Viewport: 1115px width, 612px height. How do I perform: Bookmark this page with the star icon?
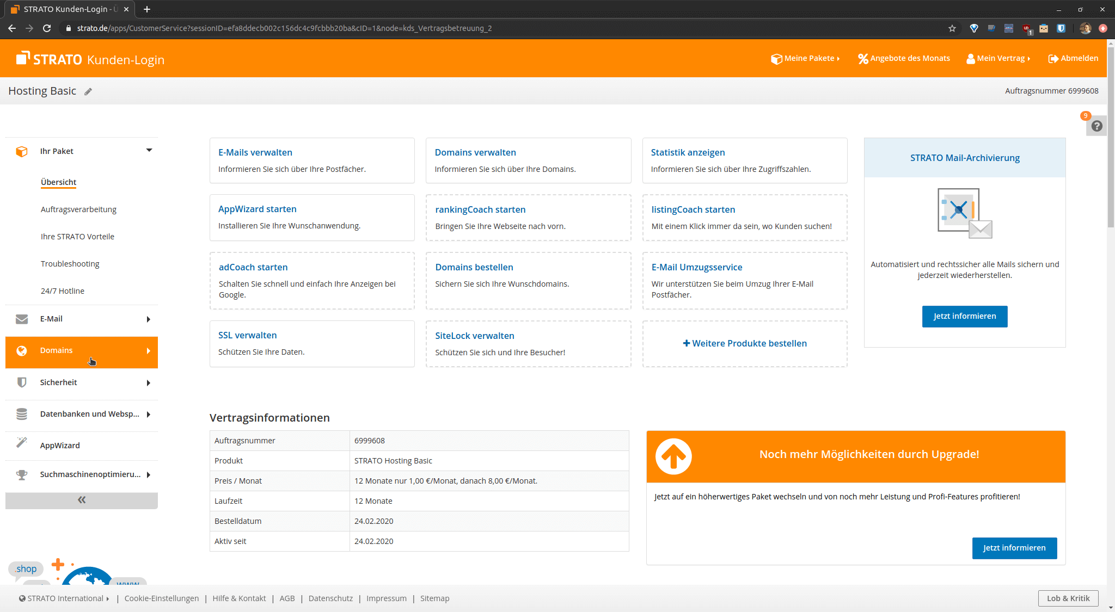pyautogui.click(x=952, y=28)
